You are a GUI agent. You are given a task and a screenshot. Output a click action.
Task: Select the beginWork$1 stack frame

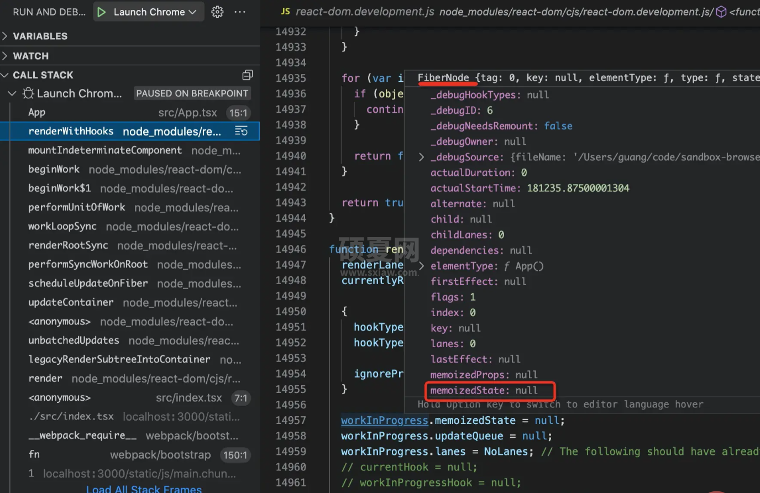129,188
